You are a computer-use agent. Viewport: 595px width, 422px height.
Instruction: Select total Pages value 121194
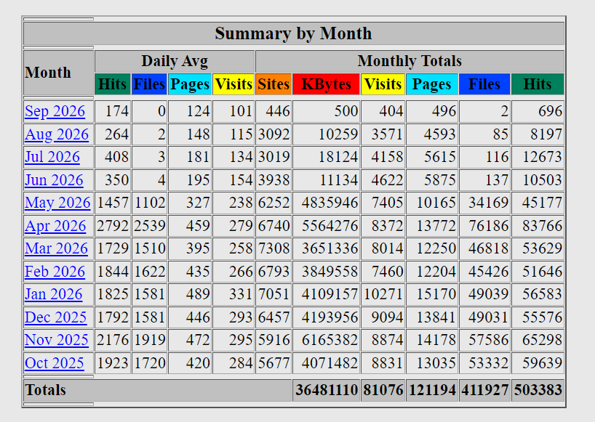pos(432,390)
